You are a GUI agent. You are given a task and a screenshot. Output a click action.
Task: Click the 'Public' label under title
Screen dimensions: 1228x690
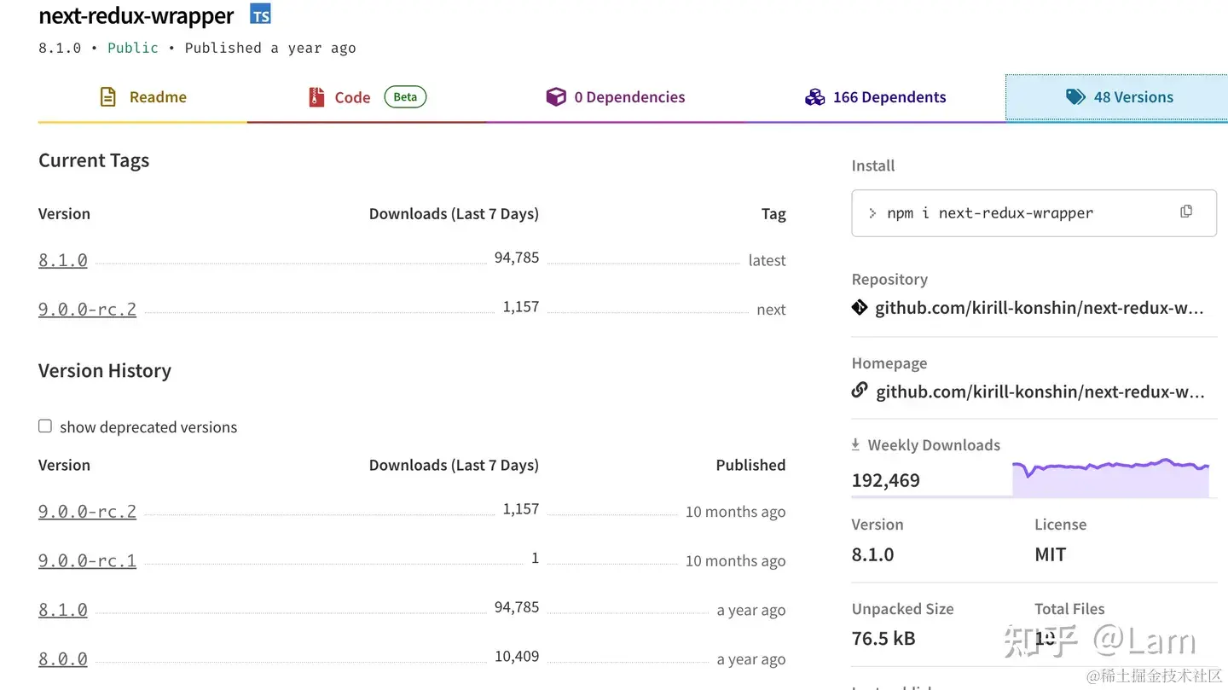tap(133, 48)
